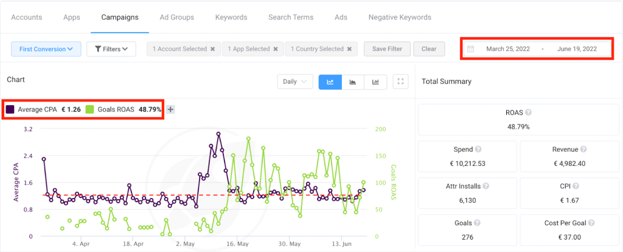Click the Average CPA purple color swatch
623x252 pixels.
click(x=11, y=109)
